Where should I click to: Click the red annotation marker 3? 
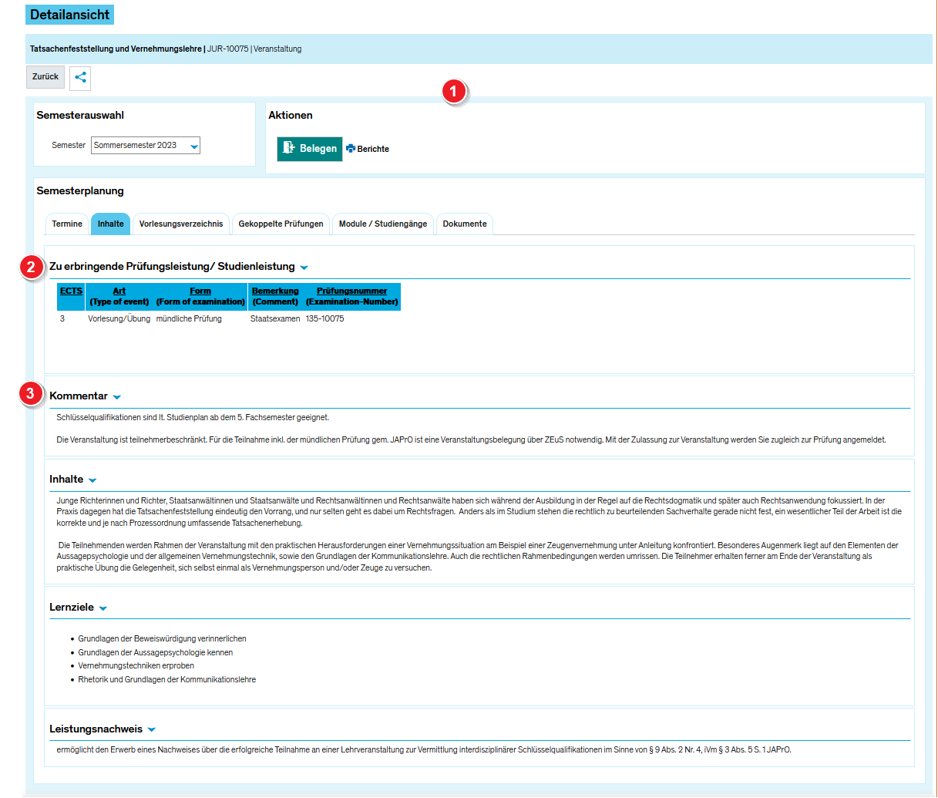click(x=30, y=394)
